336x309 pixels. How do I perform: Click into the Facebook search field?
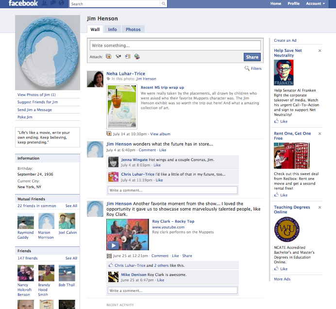tap(115, 4)
